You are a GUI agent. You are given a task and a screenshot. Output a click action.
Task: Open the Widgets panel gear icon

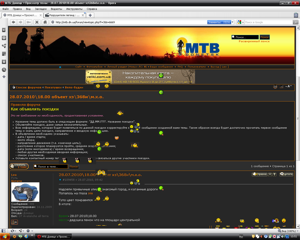4,38
